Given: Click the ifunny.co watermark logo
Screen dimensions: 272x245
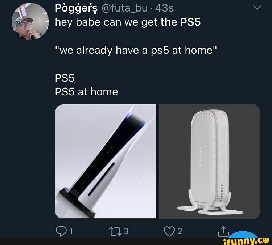Looking at the screenshot, I should (247, 241).
